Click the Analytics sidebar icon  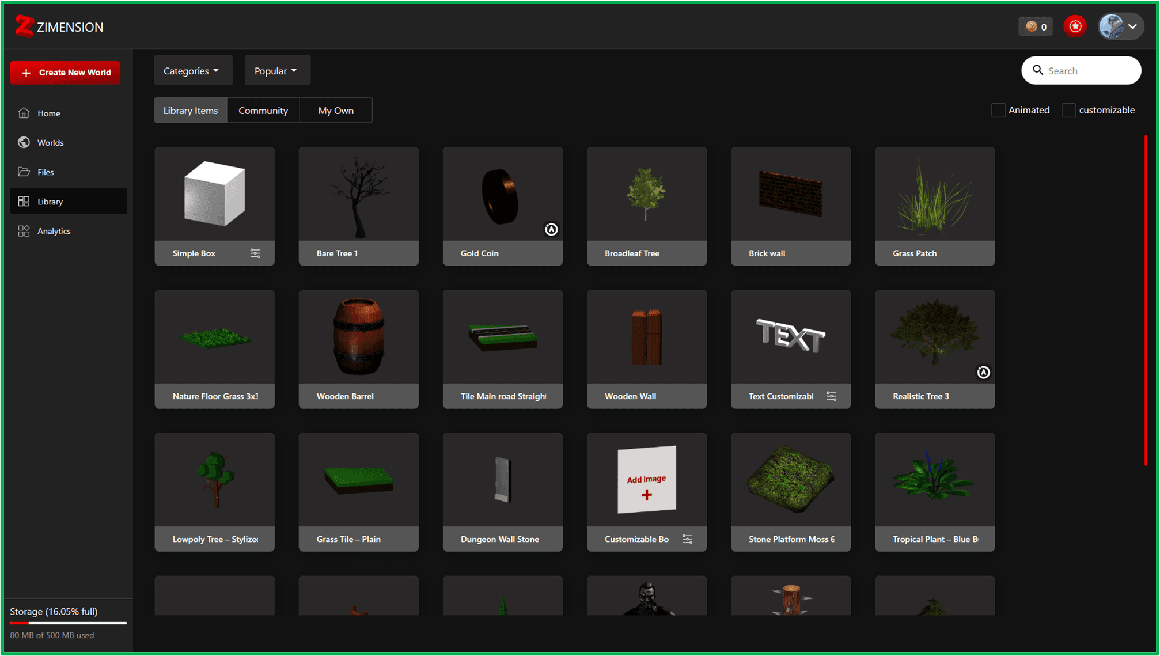tap(24, 231)
